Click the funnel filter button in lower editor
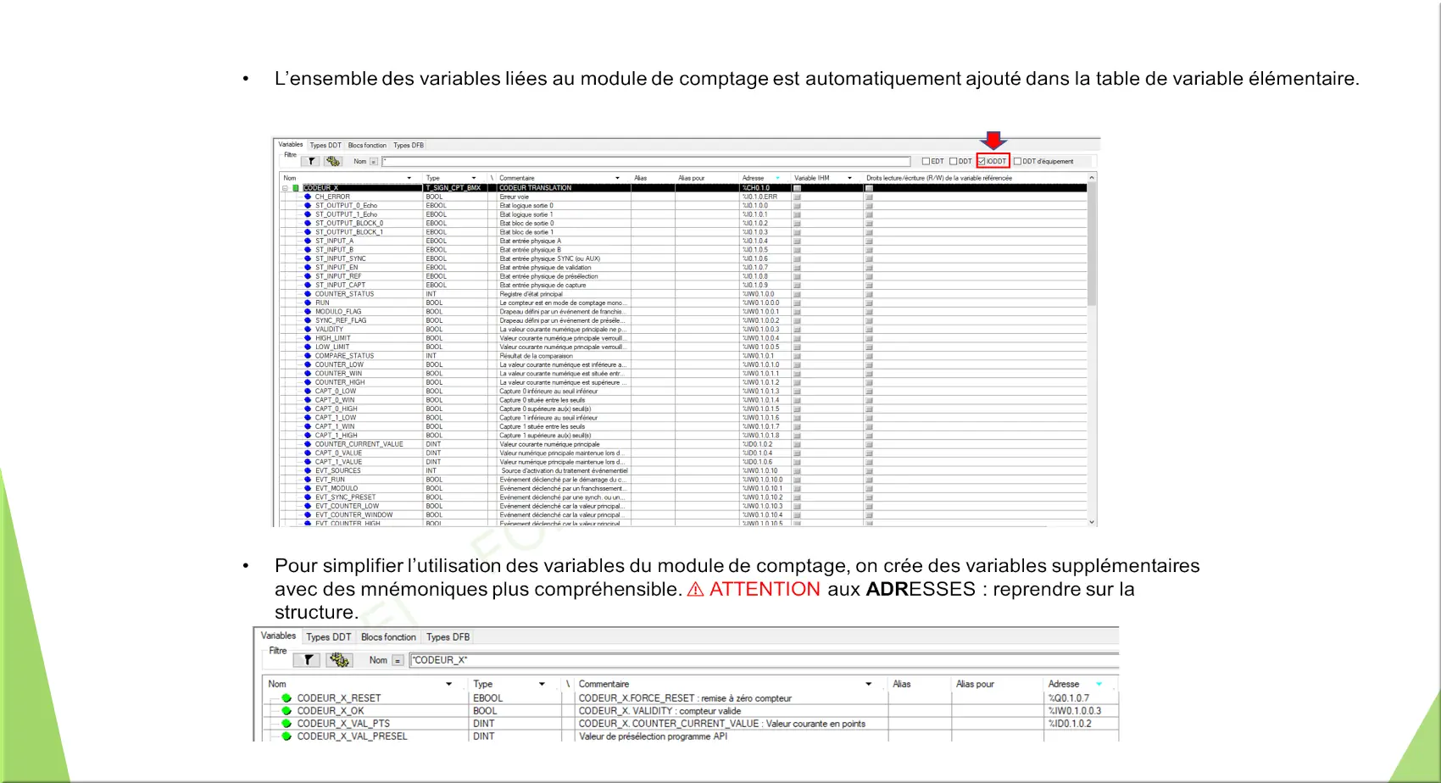This screenshot has height=783, width=1441. 308,660
